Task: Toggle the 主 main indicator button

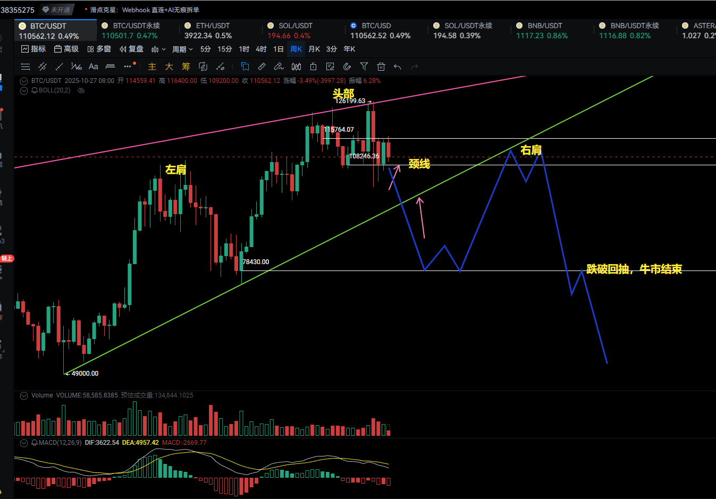Action: pyautogui.click(x=152, y=66)
